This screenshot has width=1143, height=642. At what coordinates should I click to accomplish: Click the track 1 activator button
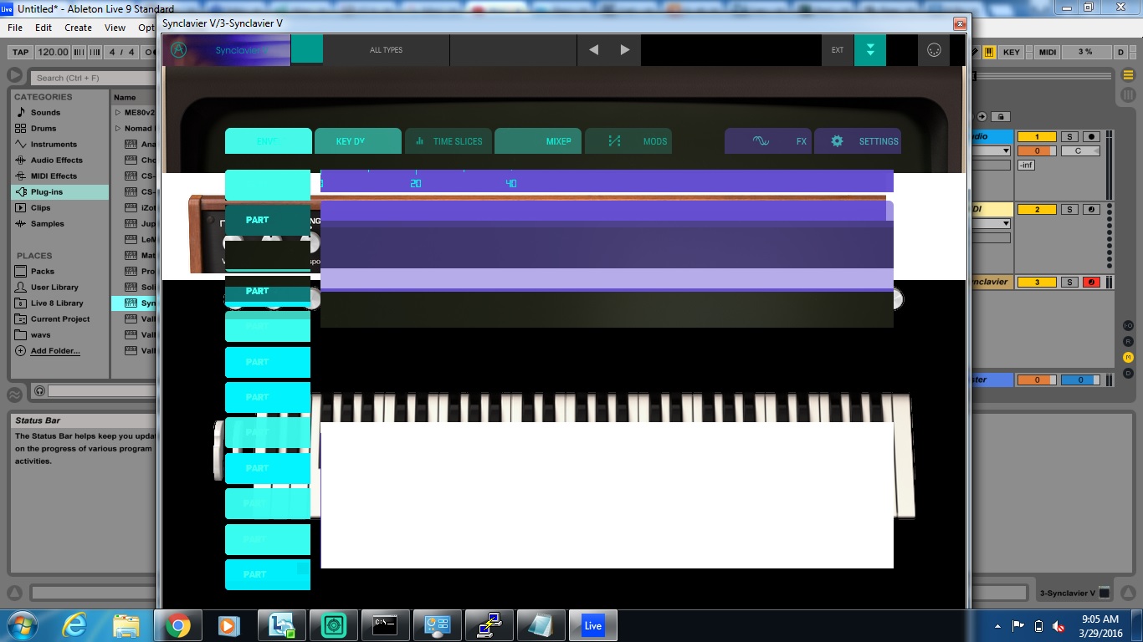coord(1037,137)
